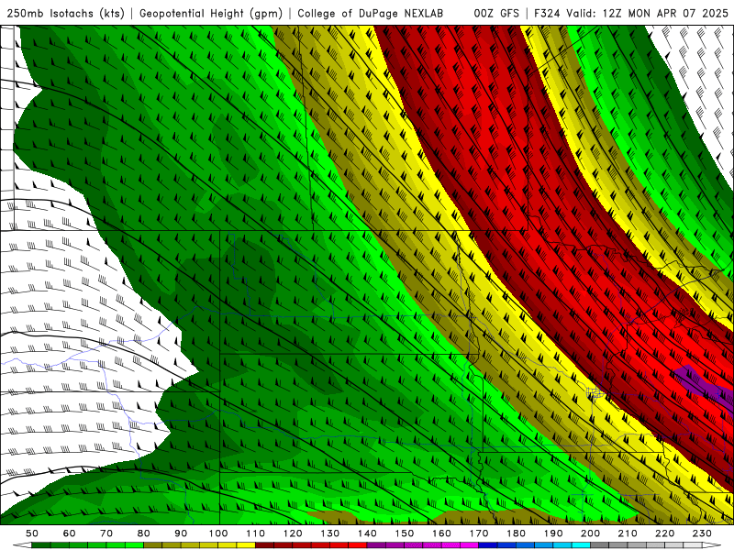Image resolution: width=734 pixels, height=550 pixels.
Task: Click 'Valid: 12Z MON APR 07 2025' text
Action: point(648,13)
